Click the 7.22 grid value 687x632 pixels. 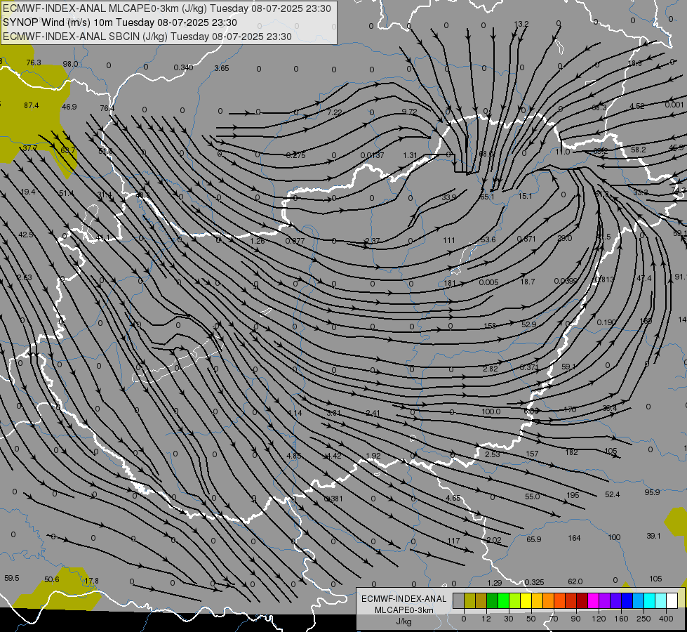click(335, 113)
